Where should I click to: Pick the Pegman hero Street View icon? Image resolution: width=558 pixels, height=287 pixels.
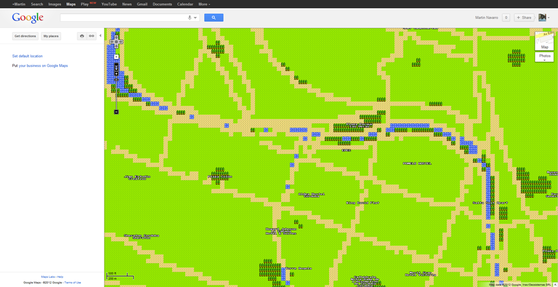[116, 67]
